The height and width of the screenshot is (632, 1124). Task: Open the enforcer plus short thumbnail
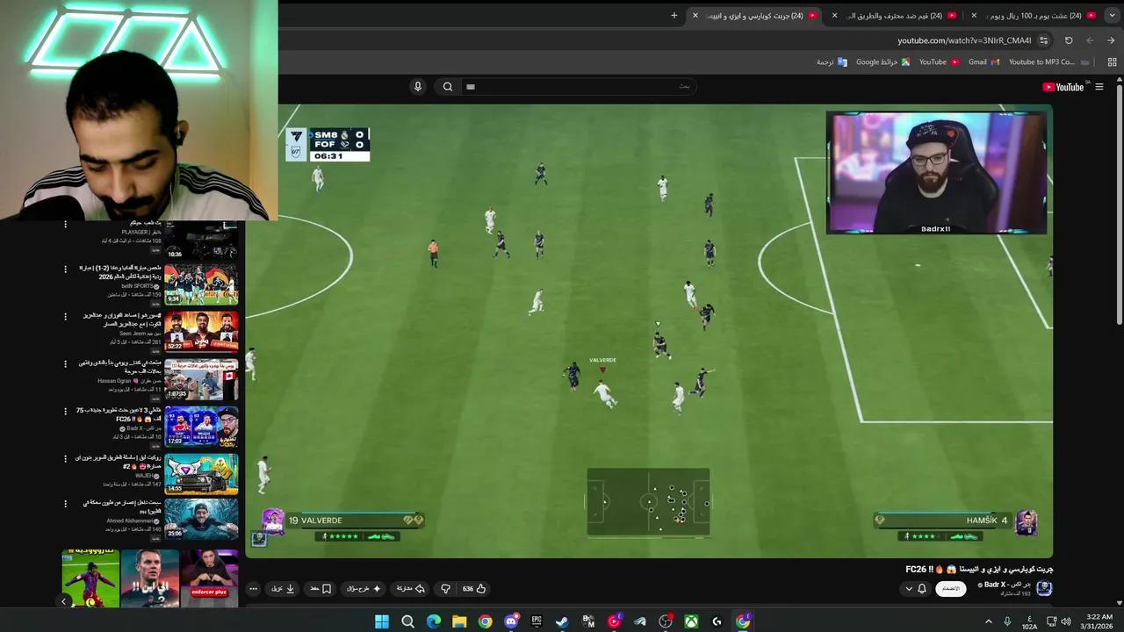click(209, 578)
